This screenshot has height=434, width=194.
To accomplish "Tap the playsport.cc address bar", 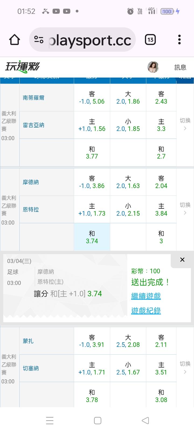I will pyautogui.click(x=90, y=40).
